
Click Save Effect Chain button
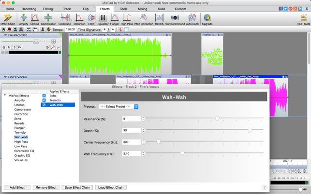pos(77,187)
